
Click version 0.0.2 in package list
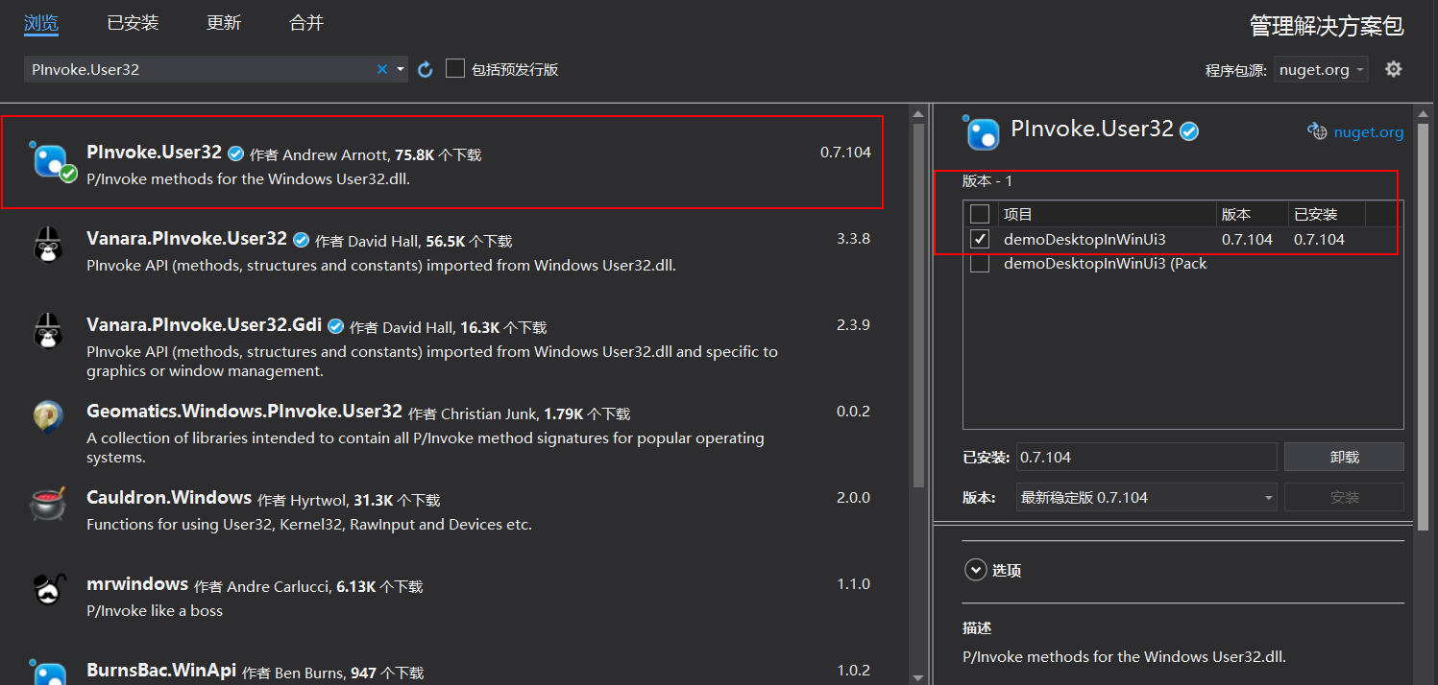[853, 412]
